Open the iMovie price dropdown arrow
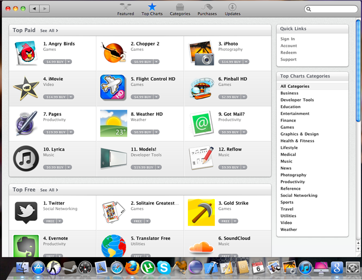Viewport: 362px width, 280px height. (71, 97)
